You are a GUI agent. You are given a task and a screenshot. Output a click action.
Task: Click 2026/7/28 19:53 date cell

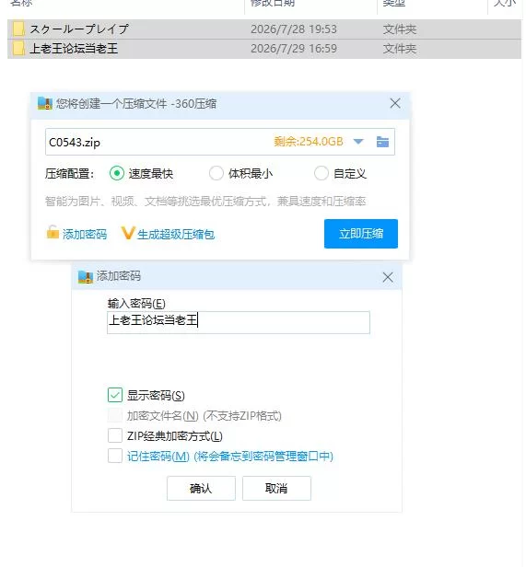294,29
